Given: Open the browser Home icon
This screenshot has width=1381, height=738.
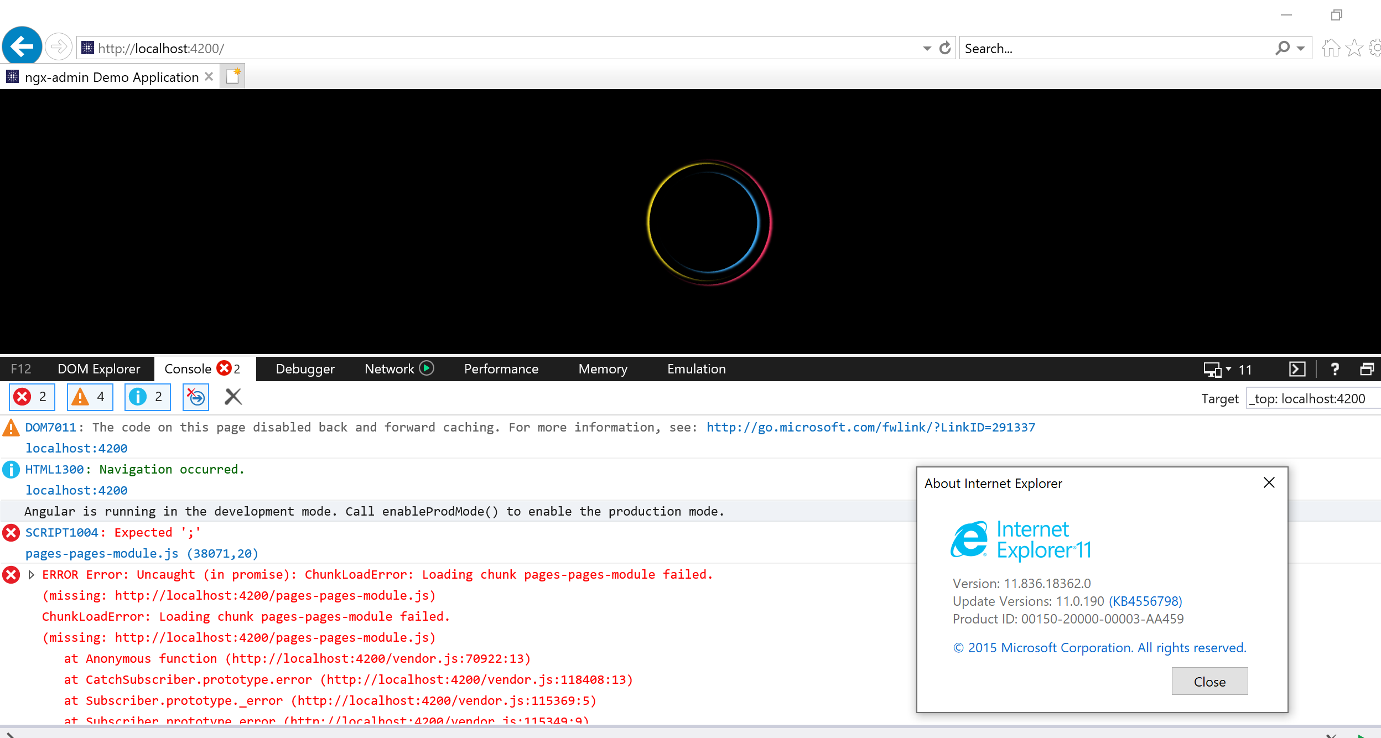Looking at the screenshot, I should [1331, 48].
